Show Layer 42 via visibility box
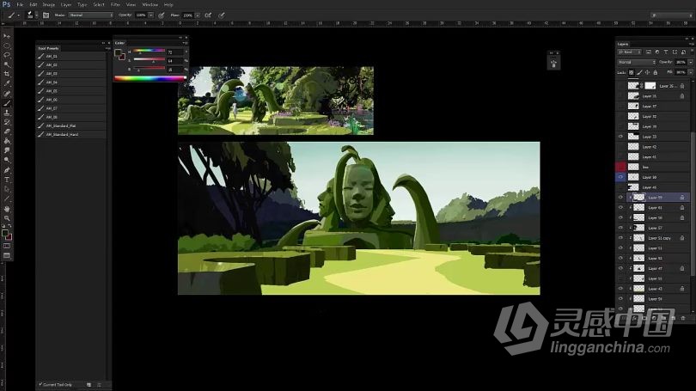 [x=620, y=147]
